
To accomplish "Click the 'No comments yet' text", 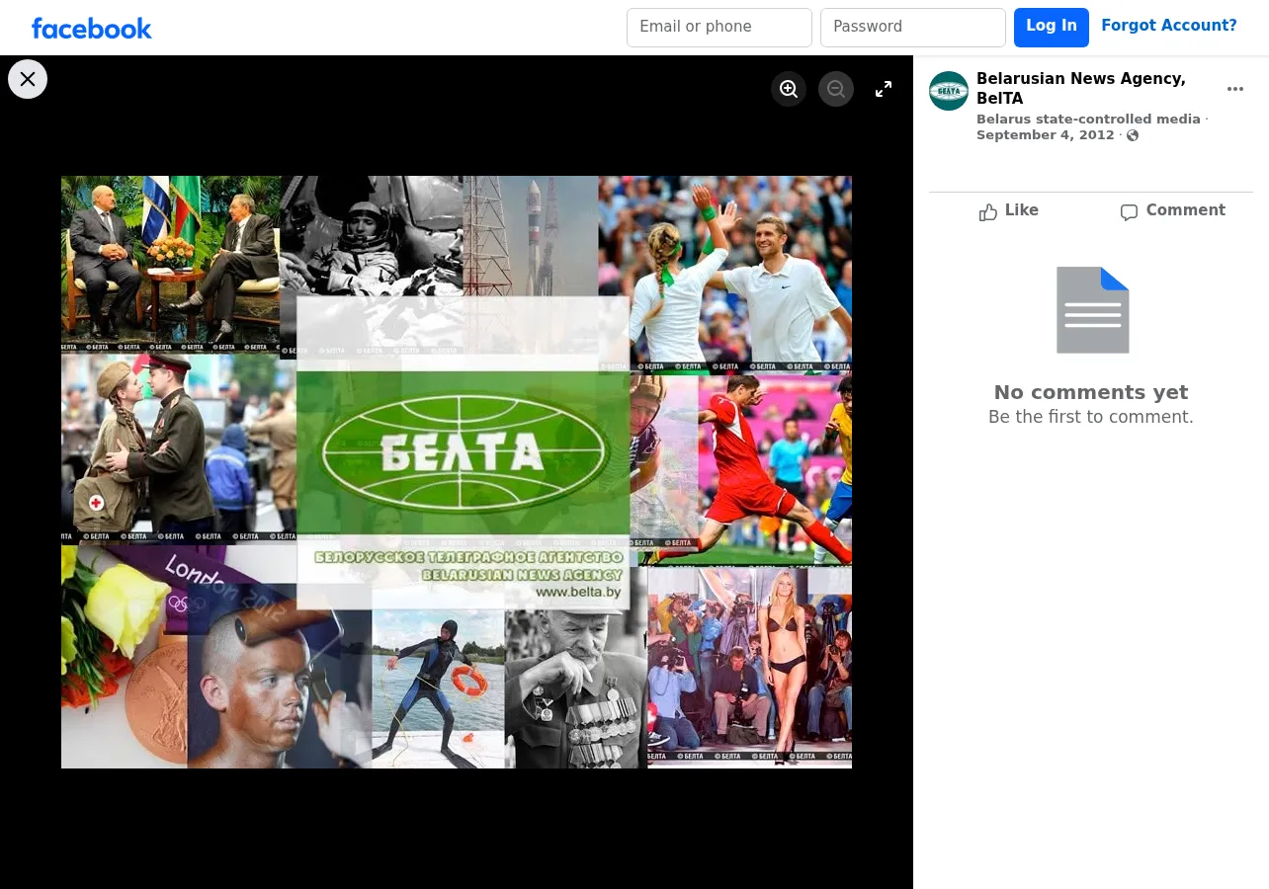I will (x=1091, y=392).
